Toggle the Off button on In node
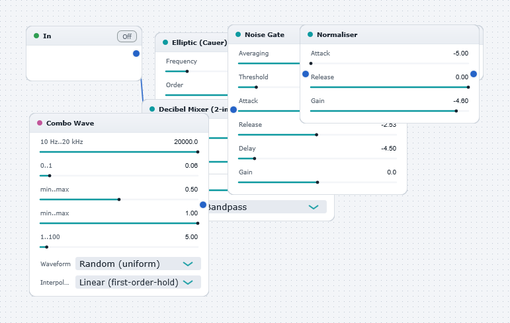The width and height of the screenshot is (510, 323). pos(127,36)
